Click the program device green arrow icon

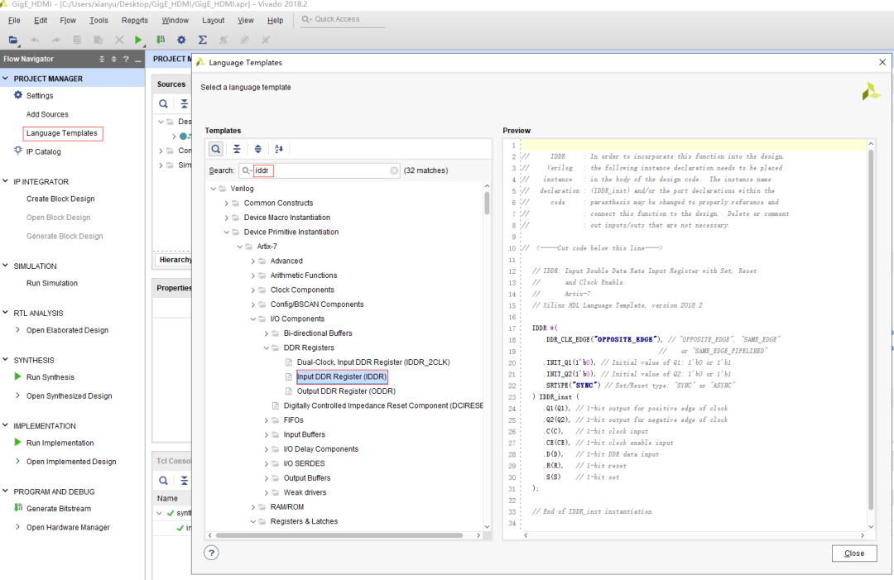[161, 40]
